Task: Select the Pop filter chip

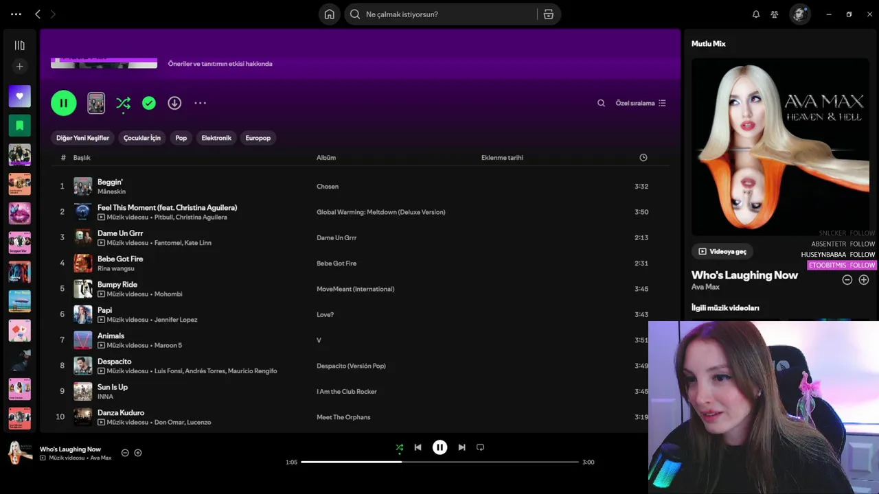Action: click(x=181, y=138)
